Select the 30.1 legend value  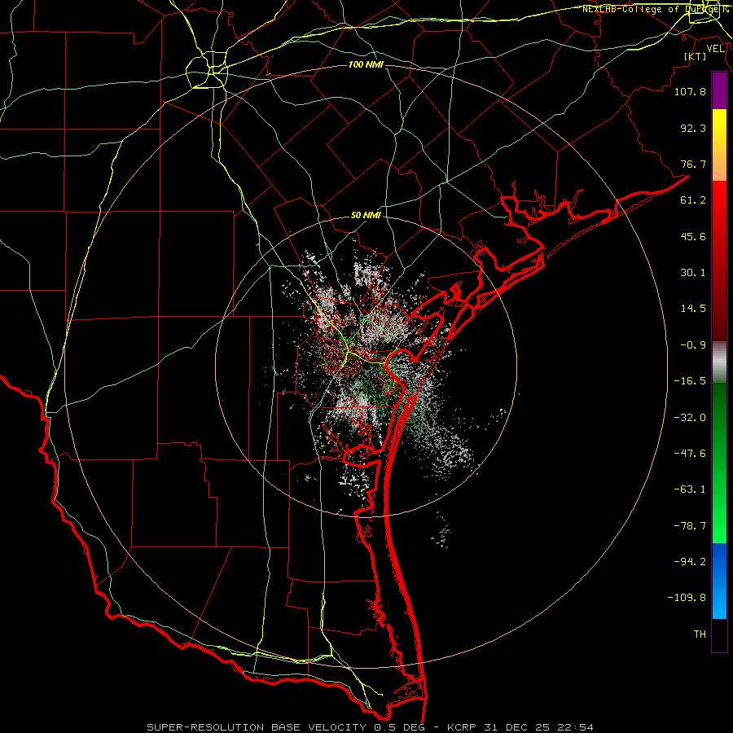693,273
